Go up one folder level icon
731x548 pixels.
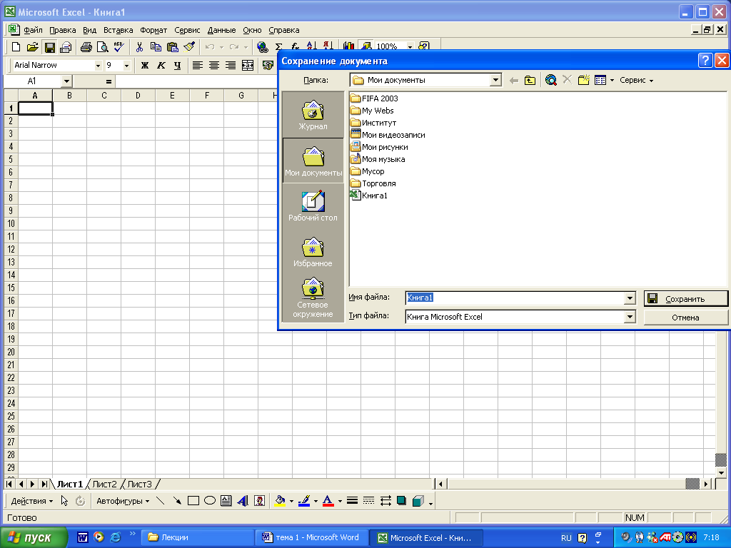pos(530,80)
